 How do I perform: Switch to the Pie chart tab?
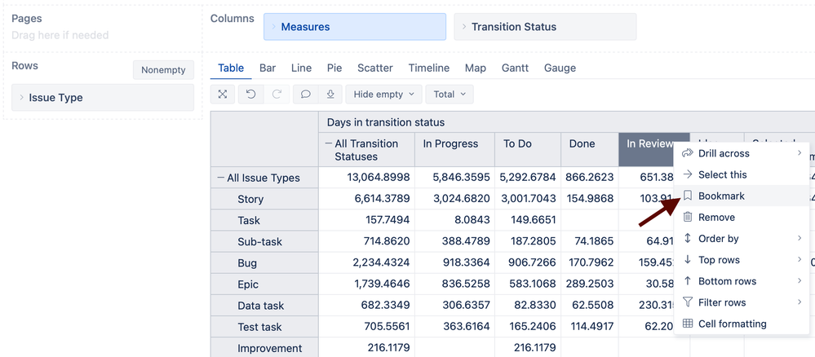tap(334, 68)
